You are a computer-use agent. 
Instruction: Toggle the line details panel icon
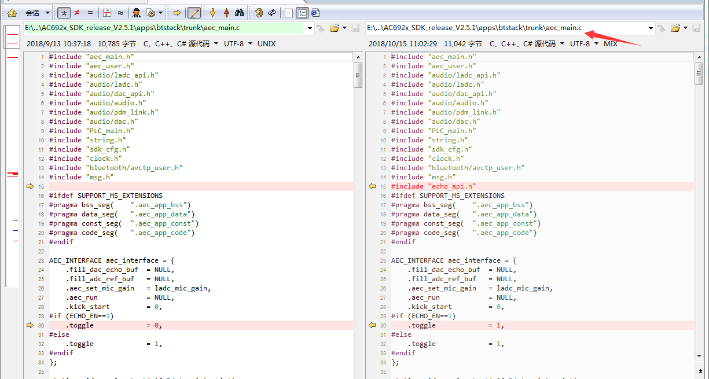[302, 12]
